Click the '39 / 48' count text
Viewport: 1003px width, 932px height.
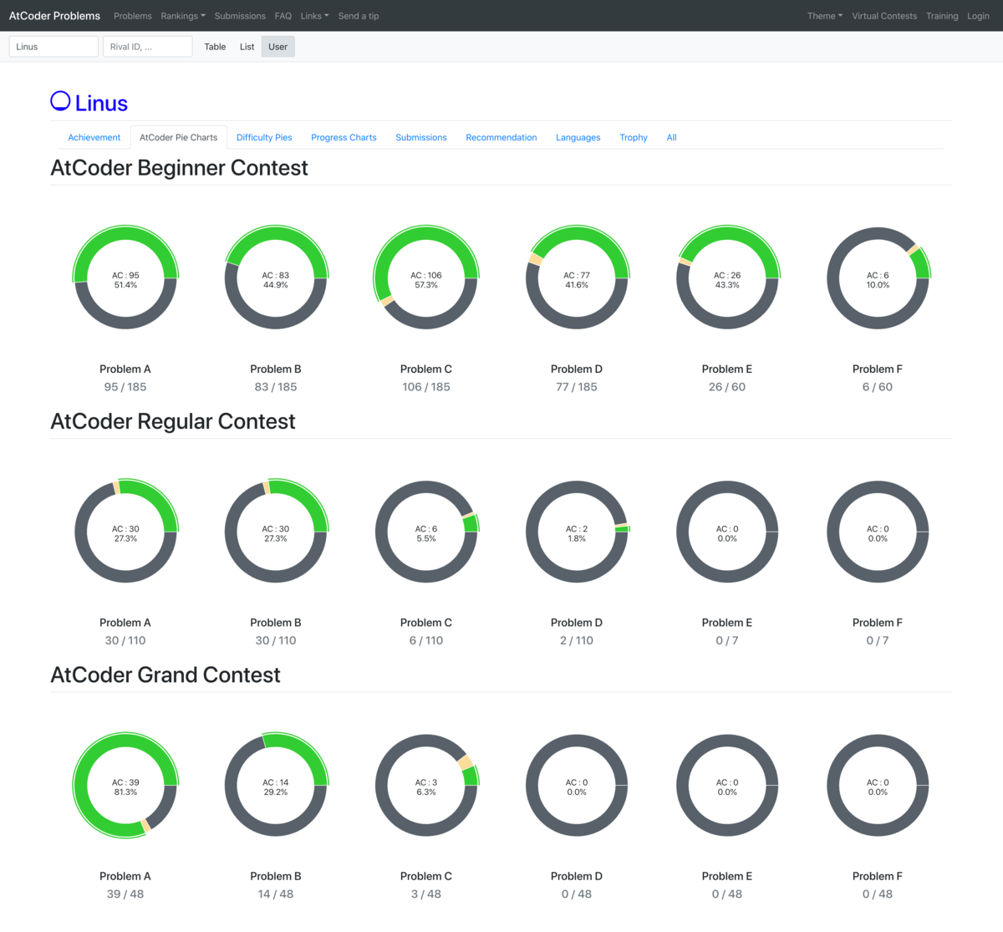pyautogui.click(x=125, y=894)
